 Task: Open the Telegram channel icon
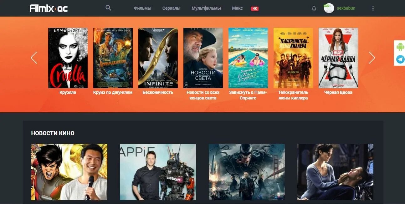400,59
